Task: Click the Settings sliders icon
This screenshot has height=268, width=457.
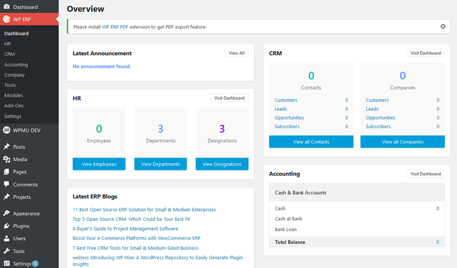Action: pos(6,263)
